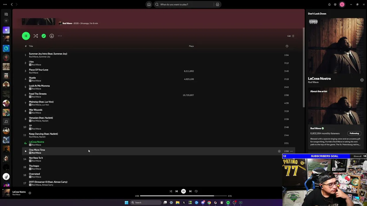Screen dimensions: 367x206
Task: Enable shuffle in the bottom player
Action: tap(171, 191)
